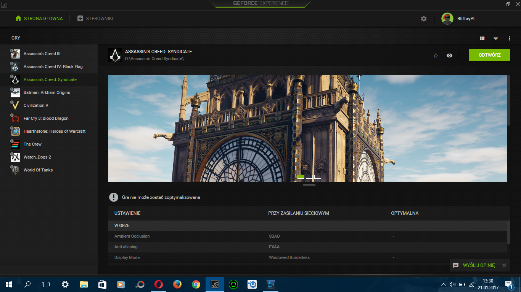Expand hidden icons in system tray
The image size is (521, 292).
click(443, 284)
